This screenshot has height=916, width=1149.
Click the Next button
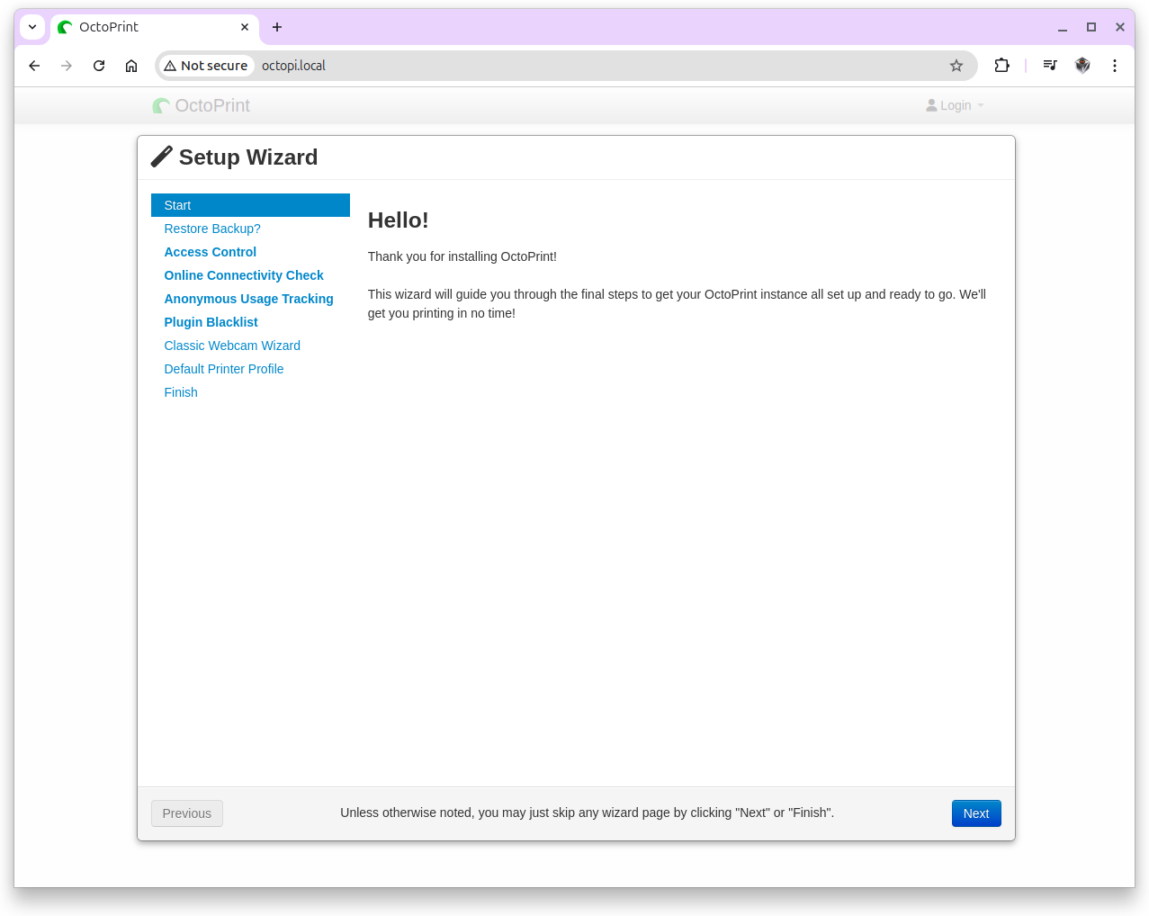[x=976, y=813]
